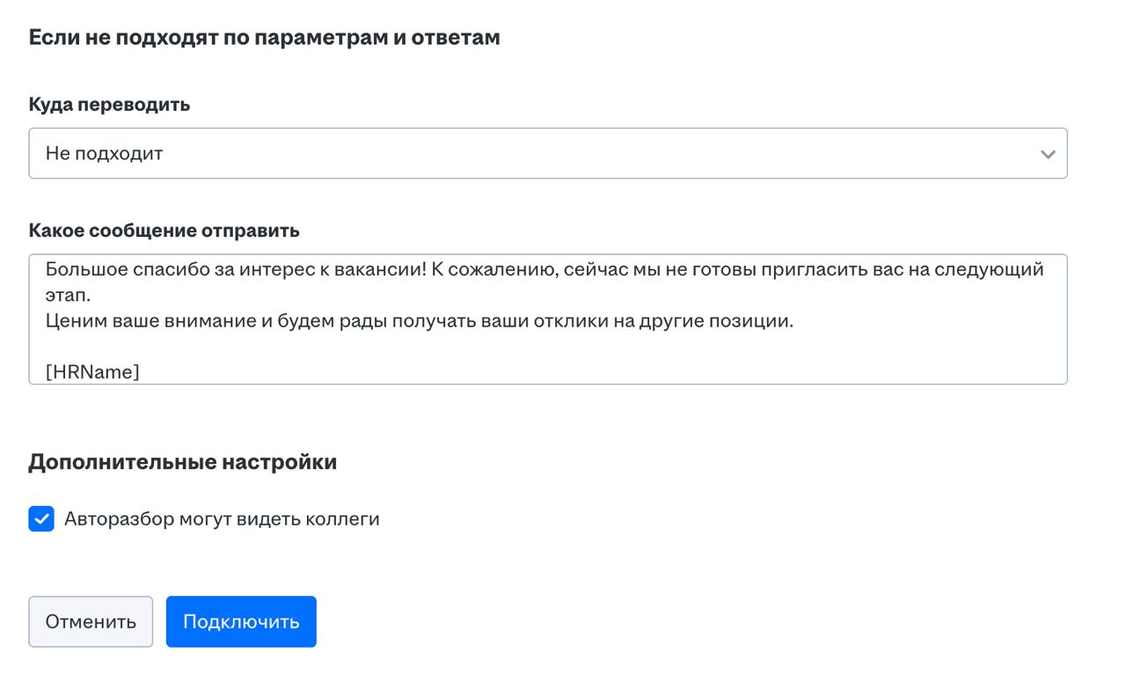The image size is (1126, 690).
Task: Click the "Какое сообщение отправить" field label
Action: (164, 231)
